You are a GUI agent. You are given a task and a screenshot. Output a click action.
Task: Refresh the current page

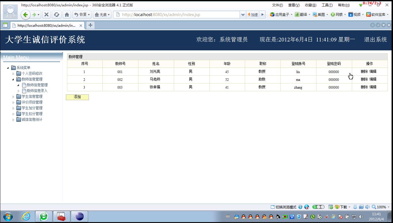[56, 15]
